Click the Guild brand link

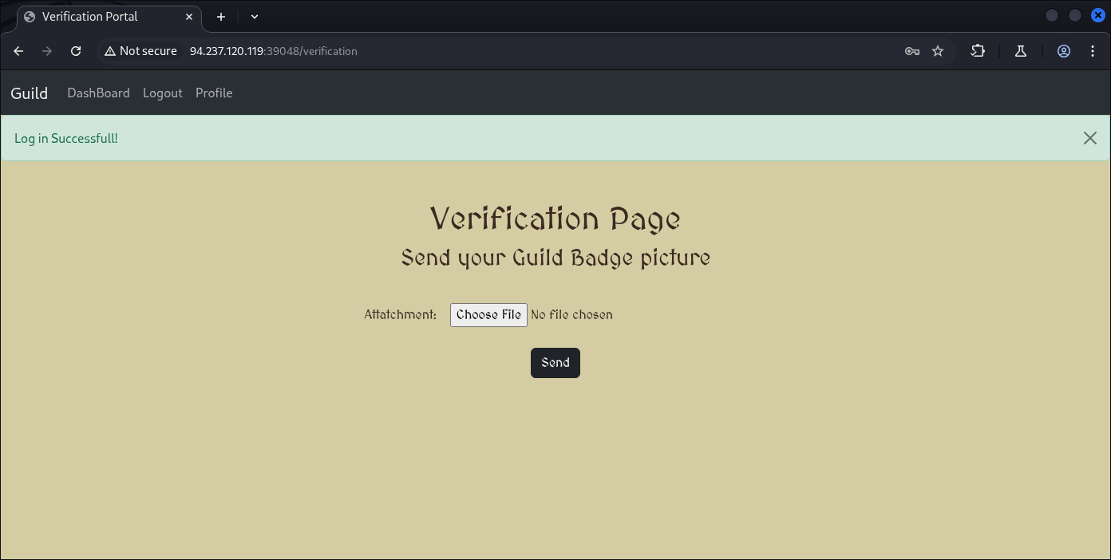coord(30,93)
